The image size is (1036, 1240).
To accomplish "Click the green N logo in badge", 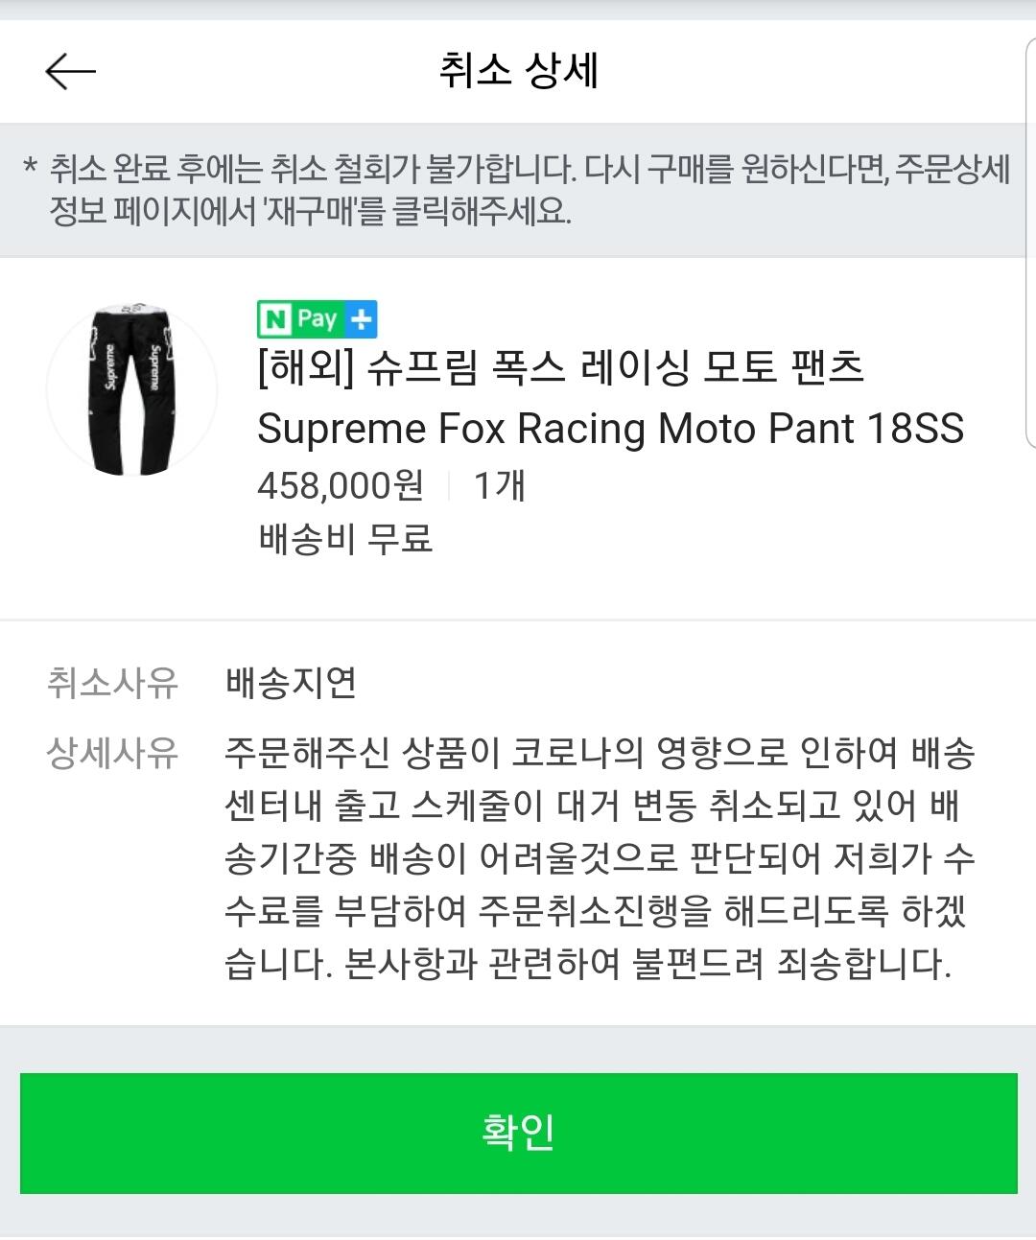I will pyautogui.click(x=275, y=319).
